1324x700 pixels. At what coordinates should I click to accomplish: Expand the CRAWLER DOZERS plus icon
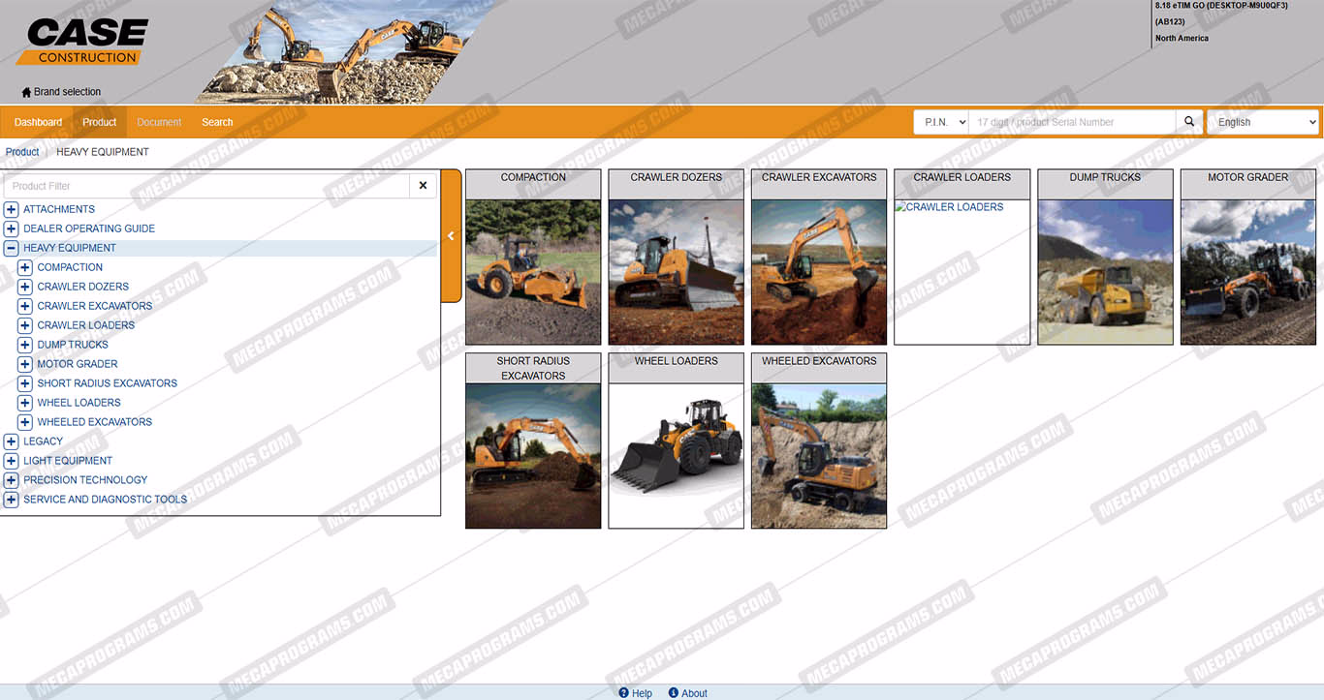[x=25, y=287]
